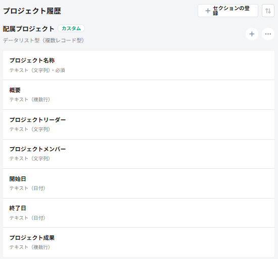Select the 開始日 field row

138,183
